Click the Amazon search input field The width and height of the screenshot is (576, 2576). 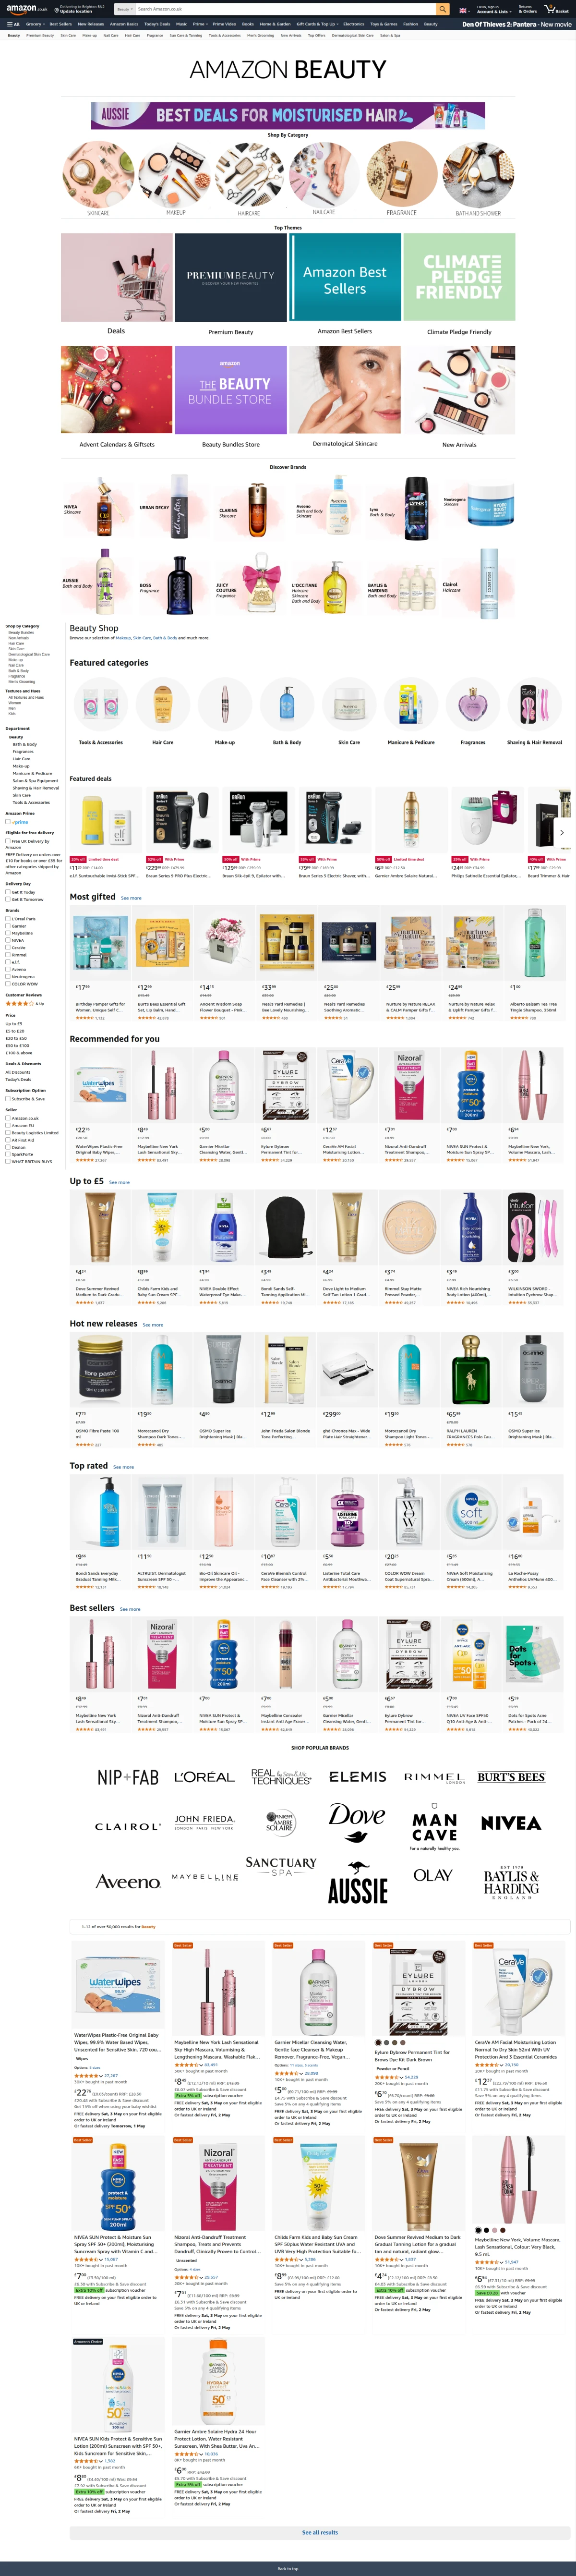285,9
